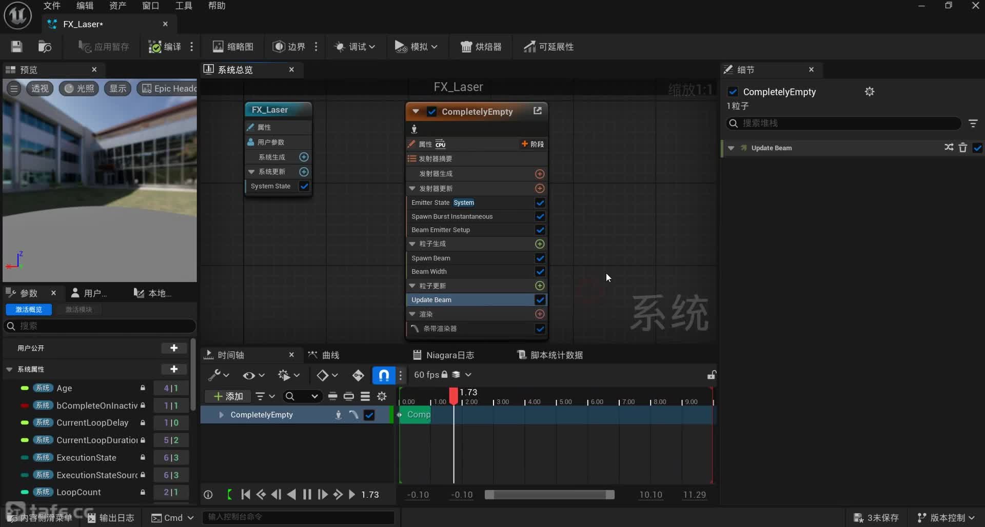The height and width of the screenshot is (527, 985).
Task: Collapse the system attributes (系统属性) category
Action: click(x=9, y=369)
